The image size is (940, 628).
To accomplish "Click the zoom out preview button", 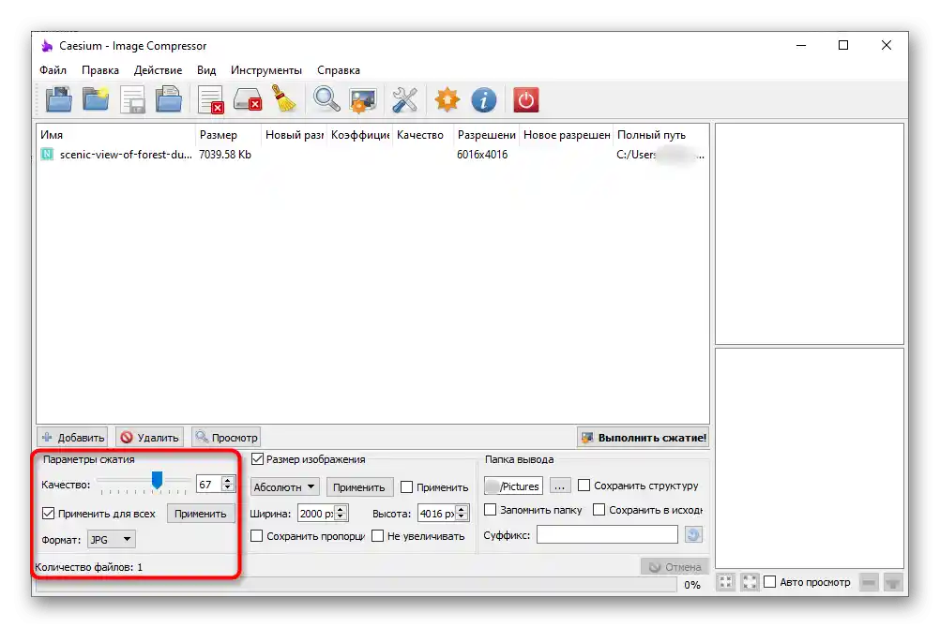I will (x=869, y=582).
